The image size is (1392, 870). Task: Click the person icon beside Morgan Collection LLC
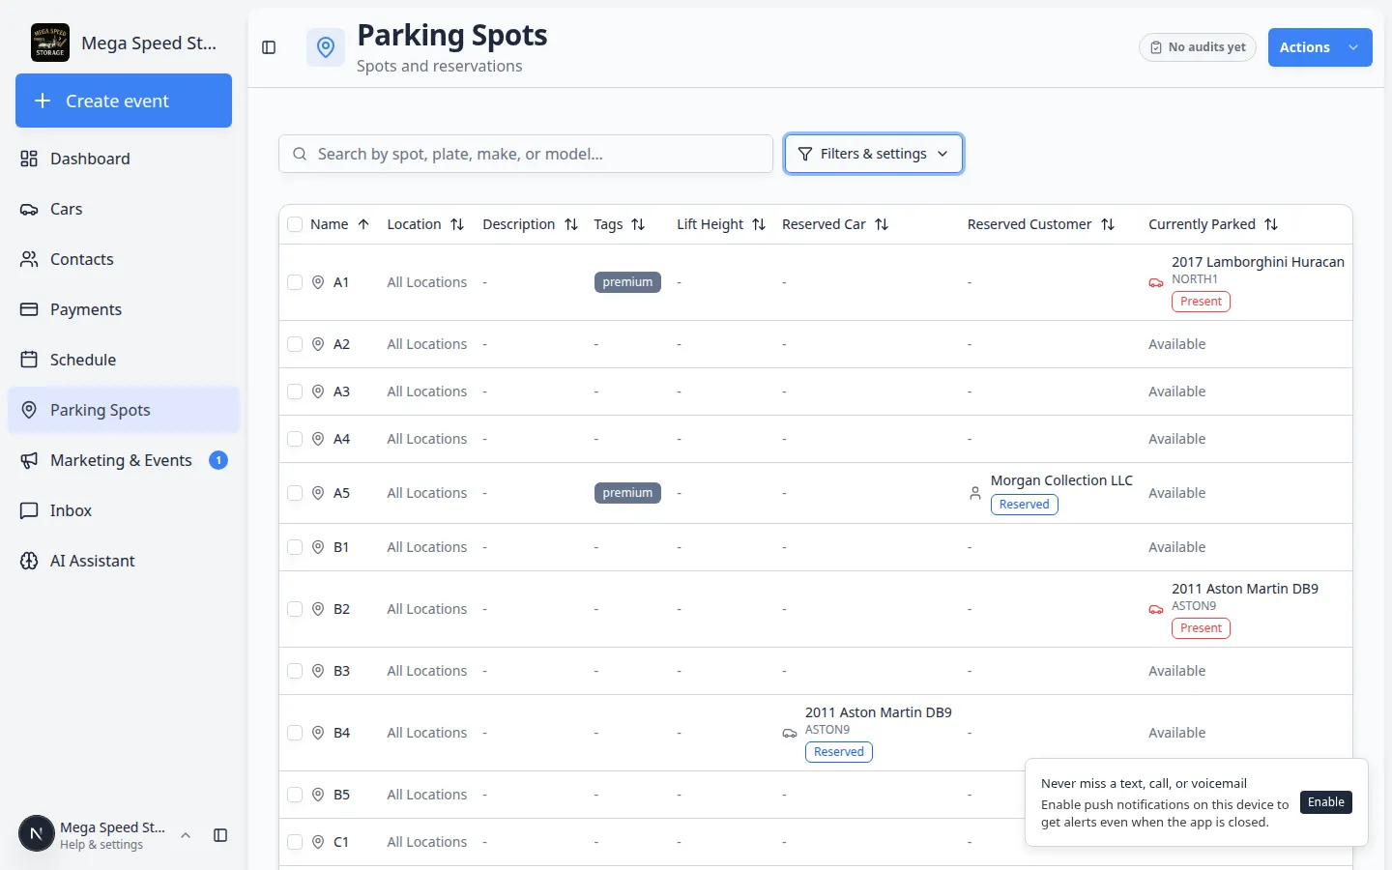tap(975, 493)
